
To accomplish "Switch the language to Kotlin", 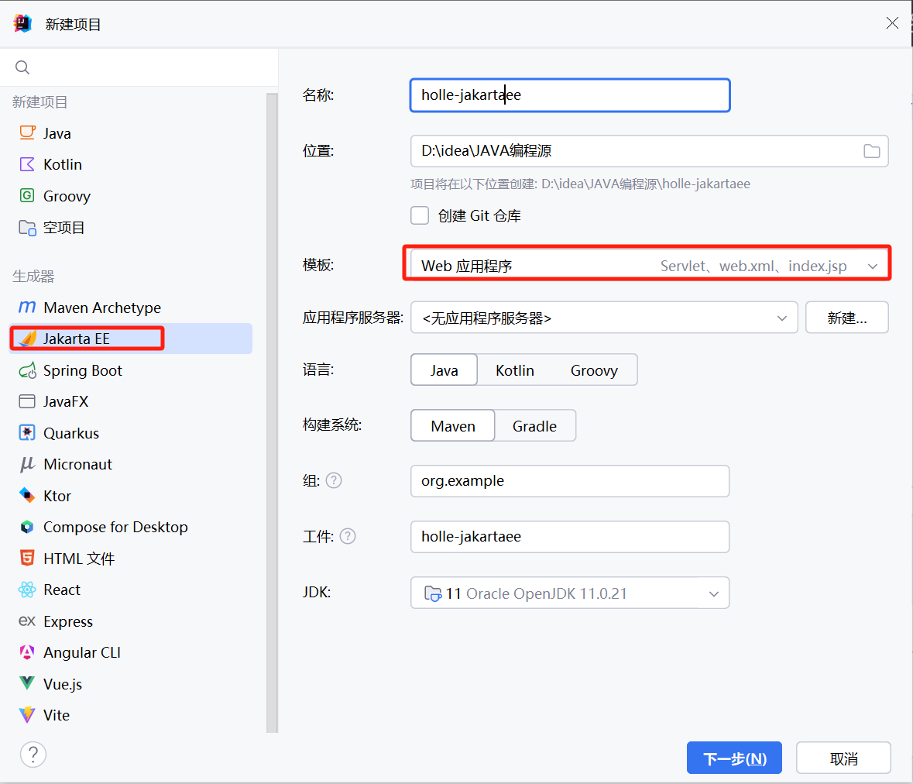I will (x=515, y=370).
